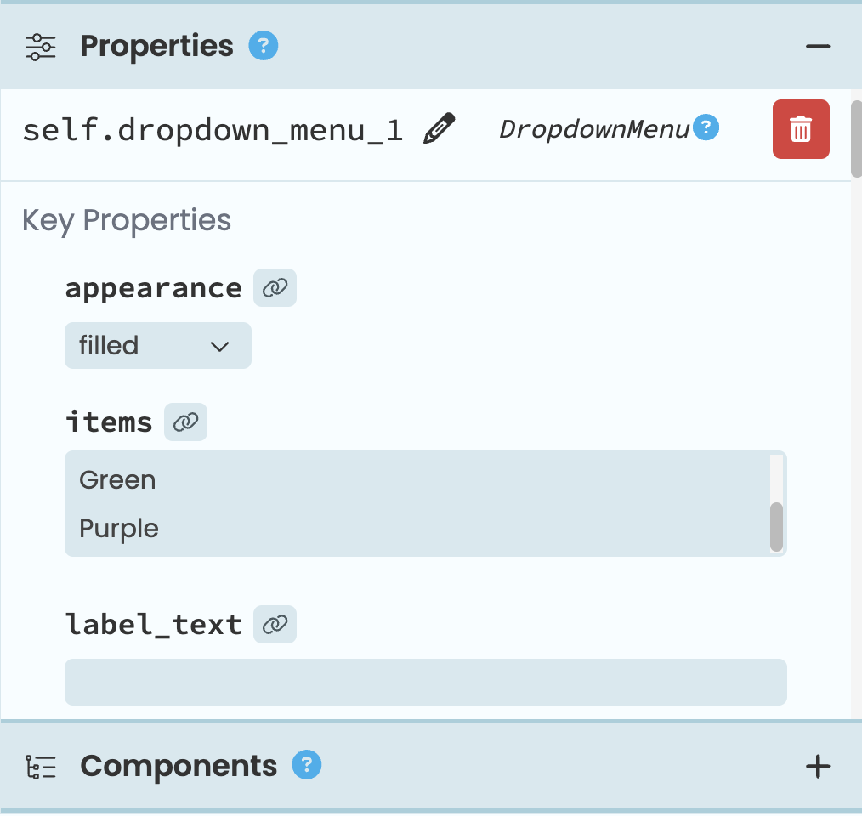The image size is (862, 816).
Task: Delete the DropdownMenu with the trash icon
Action: 800,129
